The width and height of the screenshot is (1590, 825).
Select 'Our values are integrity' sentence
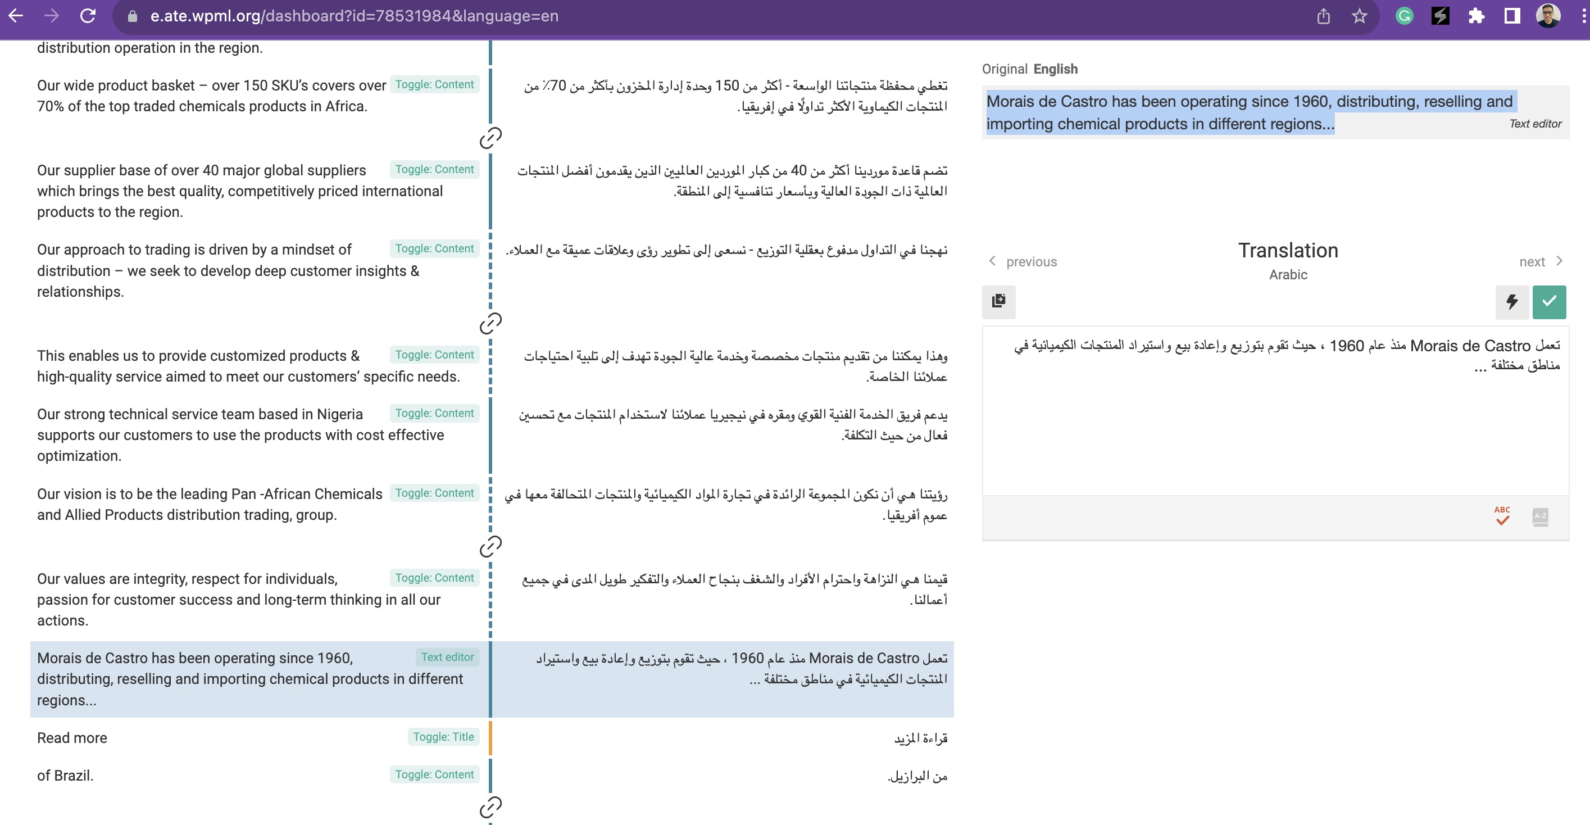point(239,600)
